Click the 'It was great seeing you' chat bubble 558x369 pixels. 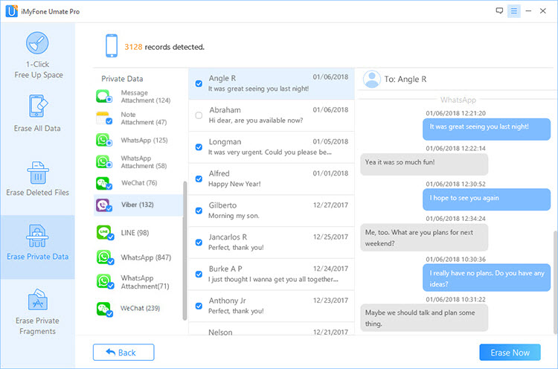coord(487,129)
